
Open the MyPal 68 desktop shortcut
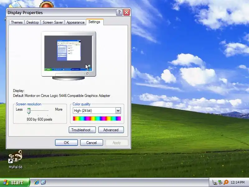(x=15, y=160)
